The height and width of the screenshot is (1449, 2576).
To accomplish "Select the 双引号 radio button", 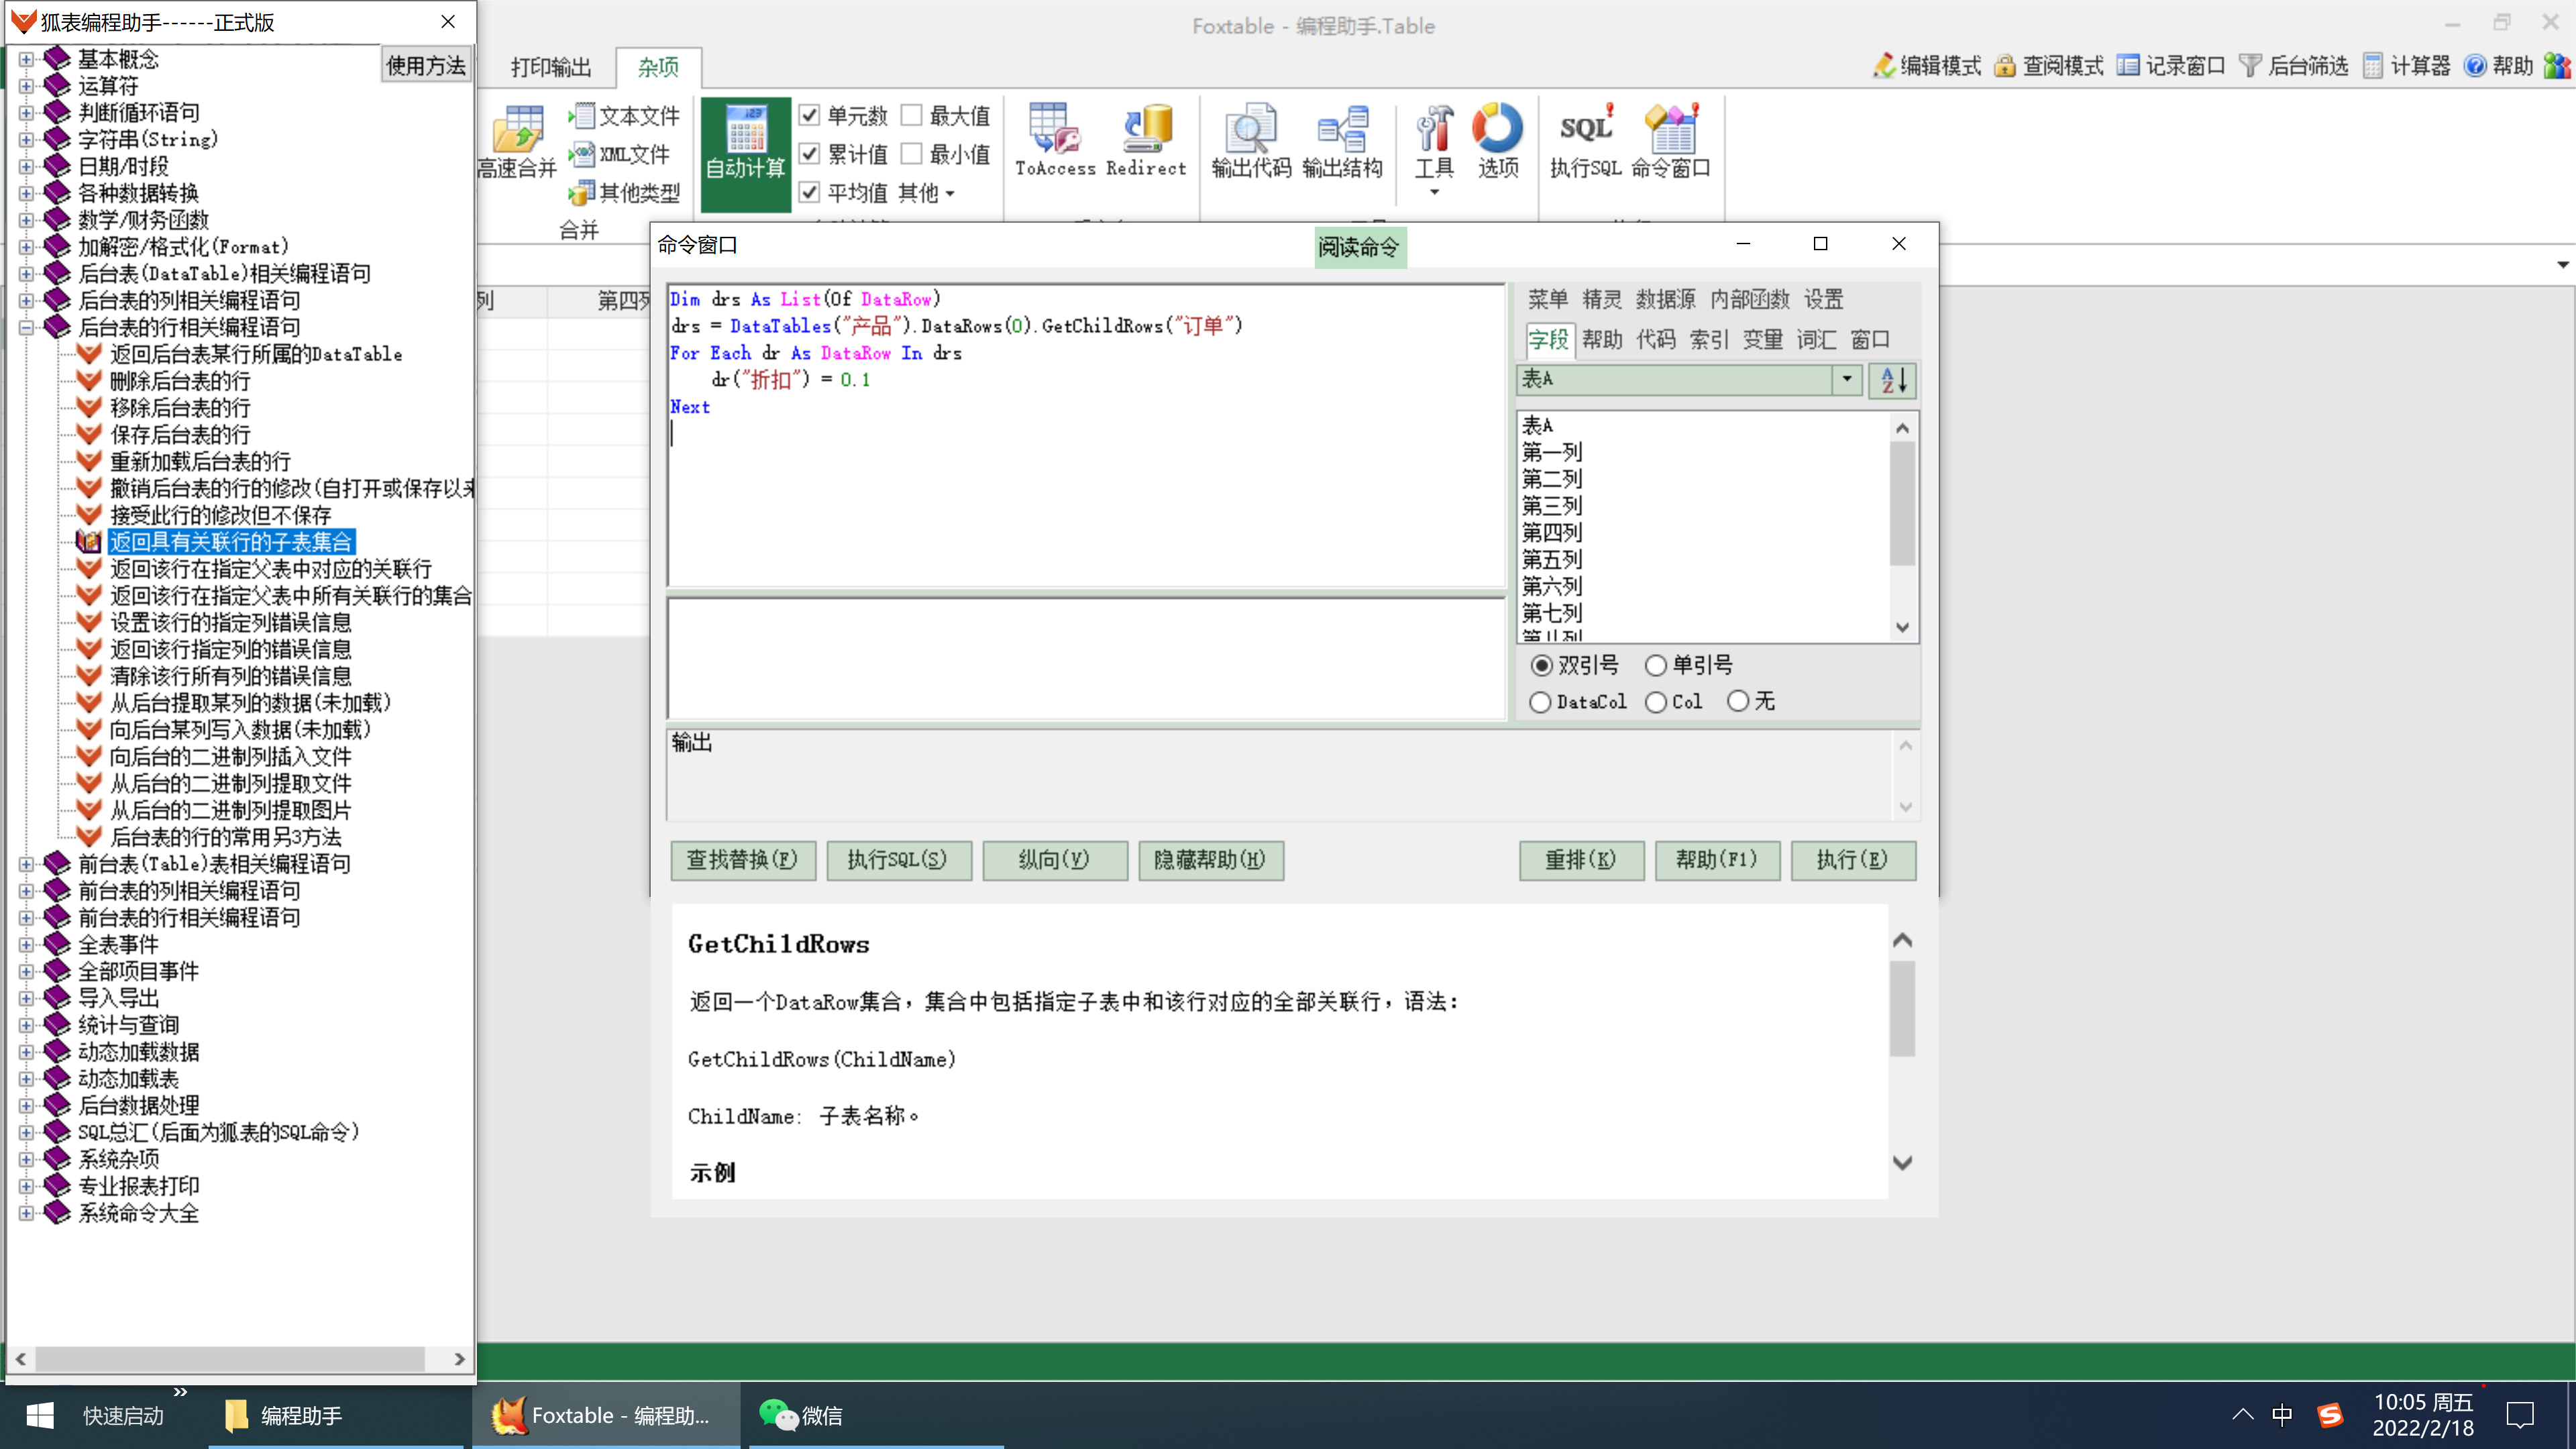I will [x=1541, y=665].
